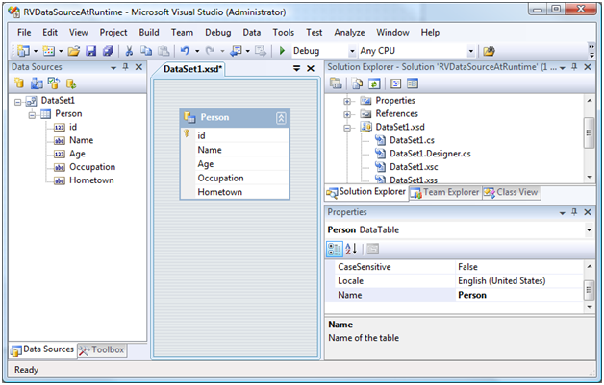Screen dimensions: 604x385
Task: Open the Data Sources window position dropdown
Action: pyautogui.click(x=113, y=68)
